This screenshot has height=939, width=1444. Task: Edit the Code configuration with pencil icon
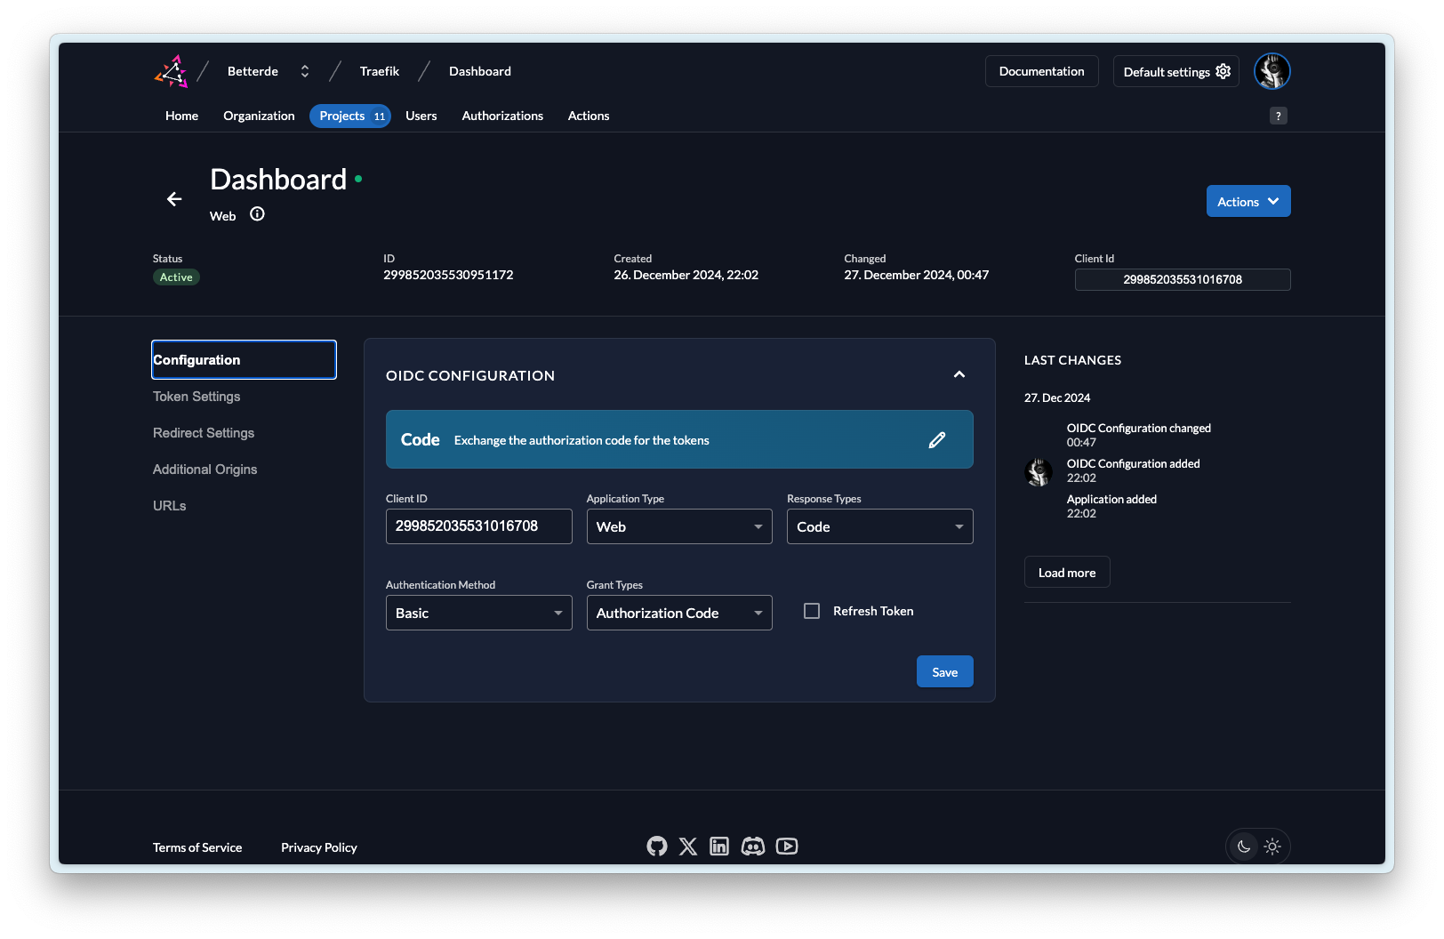(x=937, y=440)
